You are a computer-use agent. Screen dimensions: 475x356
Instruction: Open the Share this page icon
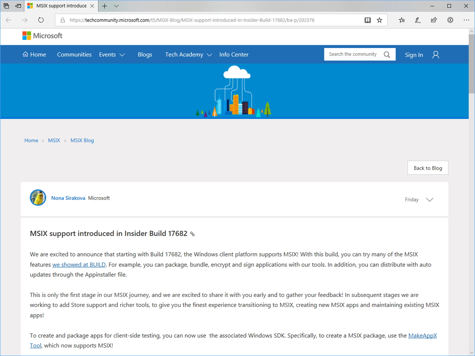[433, 20]
